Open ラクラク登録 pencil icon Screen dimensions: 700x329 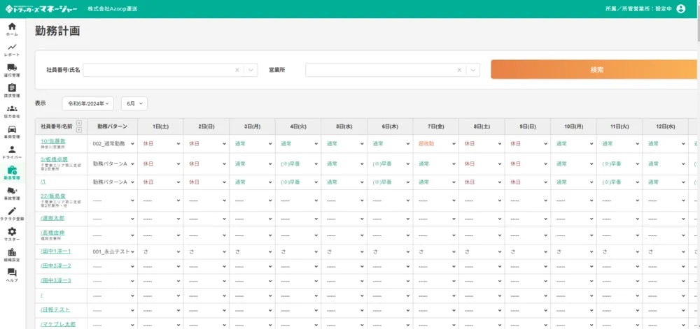pos(12,211)
